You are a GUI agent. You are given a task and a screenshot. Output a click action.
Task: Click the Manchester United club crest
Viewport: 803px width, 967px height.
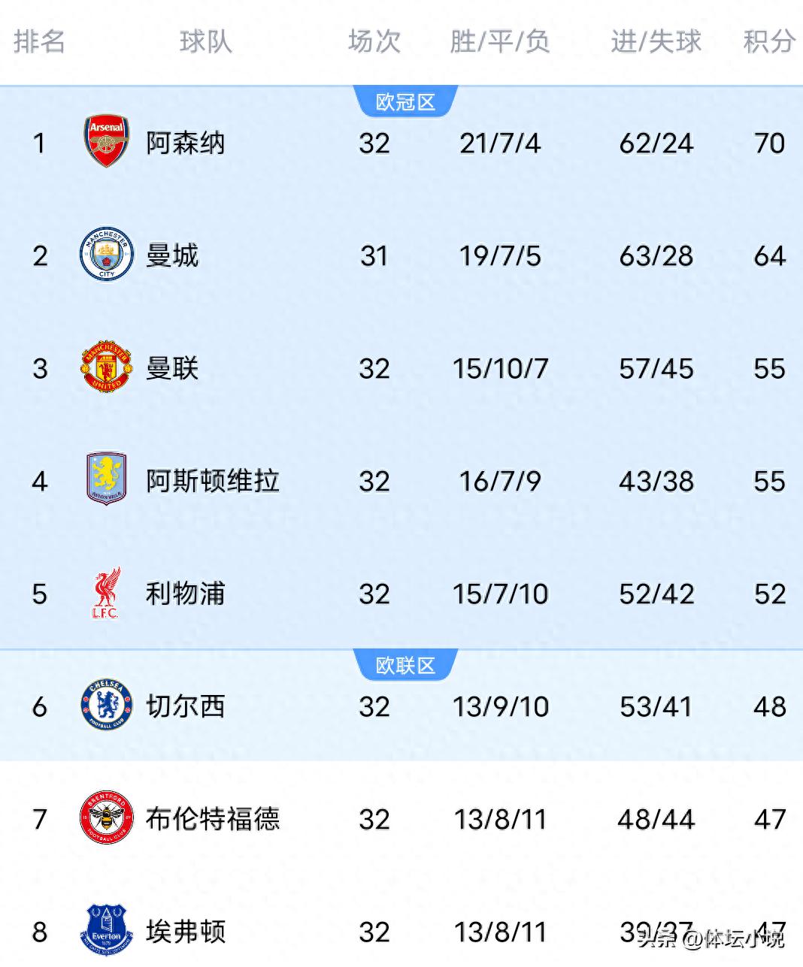pyautogui.click(x=106, y=368)
